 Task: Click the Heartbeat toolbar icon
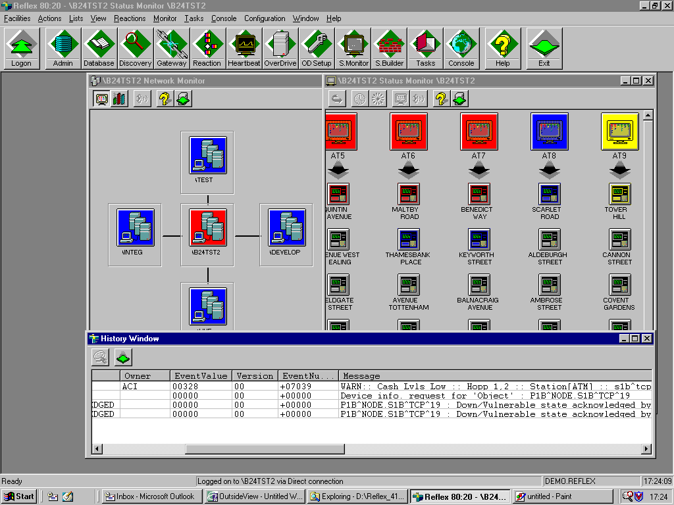tap(244, 48)
